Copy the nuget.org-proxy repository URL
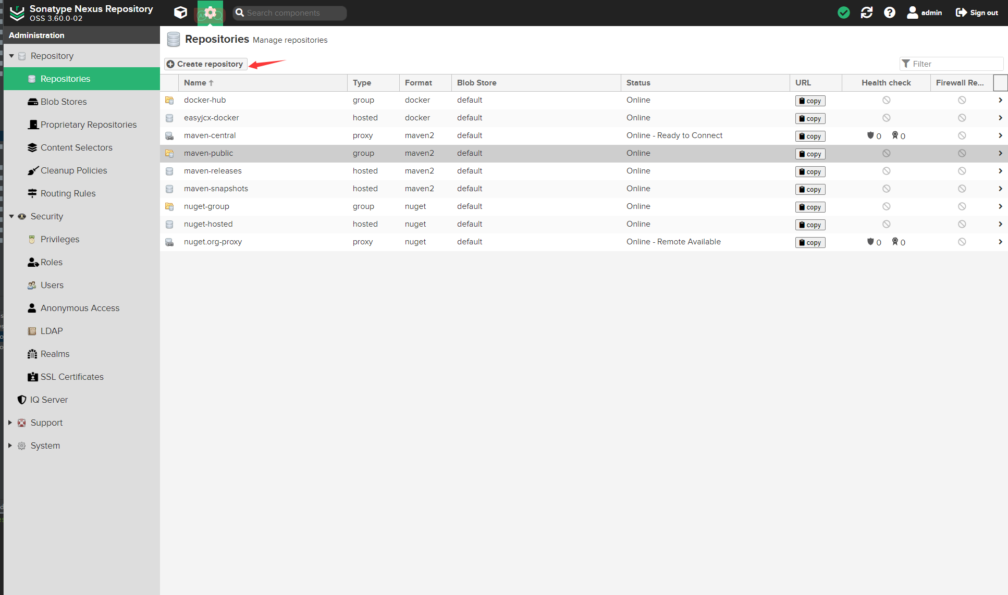Image resolution: width=1008 pixels, height=595 pixels. [x=810, y=242]
